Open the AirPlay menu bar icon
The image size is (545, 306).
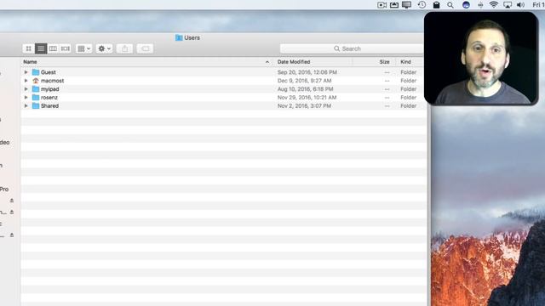(508, 5)
